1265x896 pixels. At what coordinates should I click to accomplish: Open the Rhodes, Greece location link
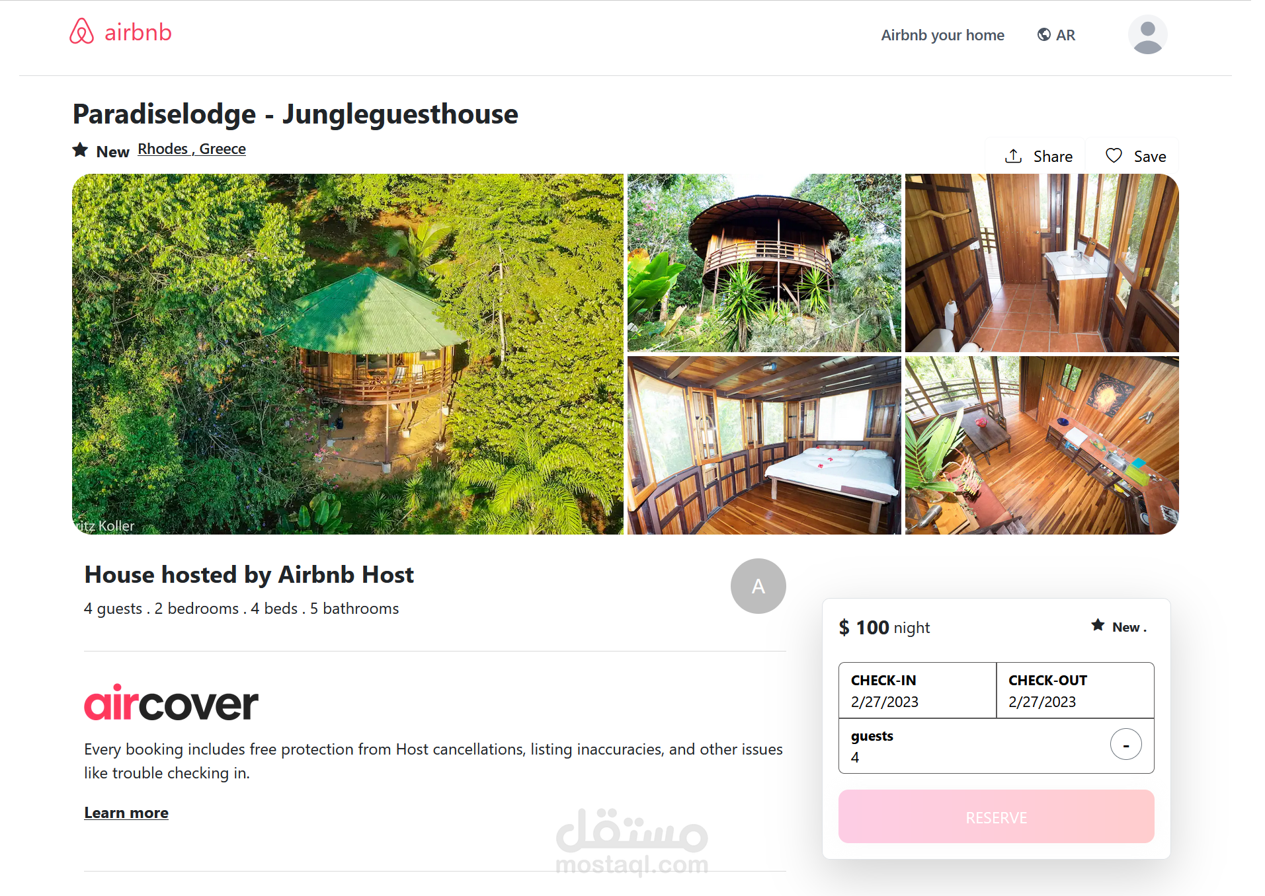click(192, 149)
